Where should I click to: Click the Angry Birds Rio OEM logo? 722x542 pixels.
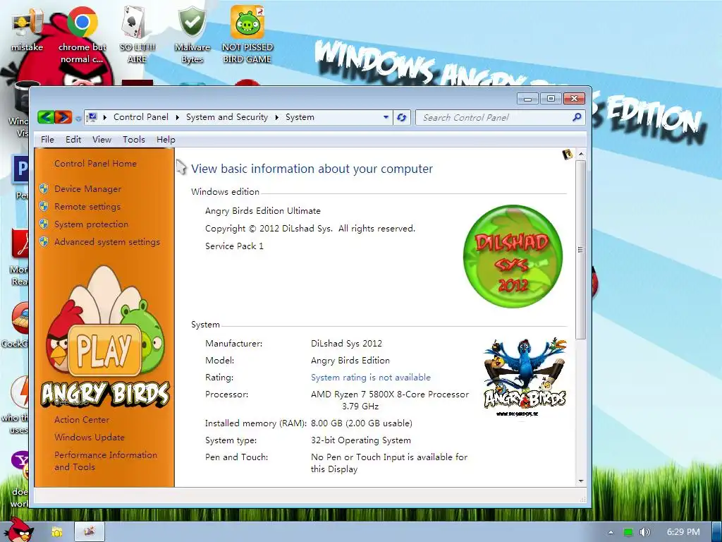click(x=525, y=377)
